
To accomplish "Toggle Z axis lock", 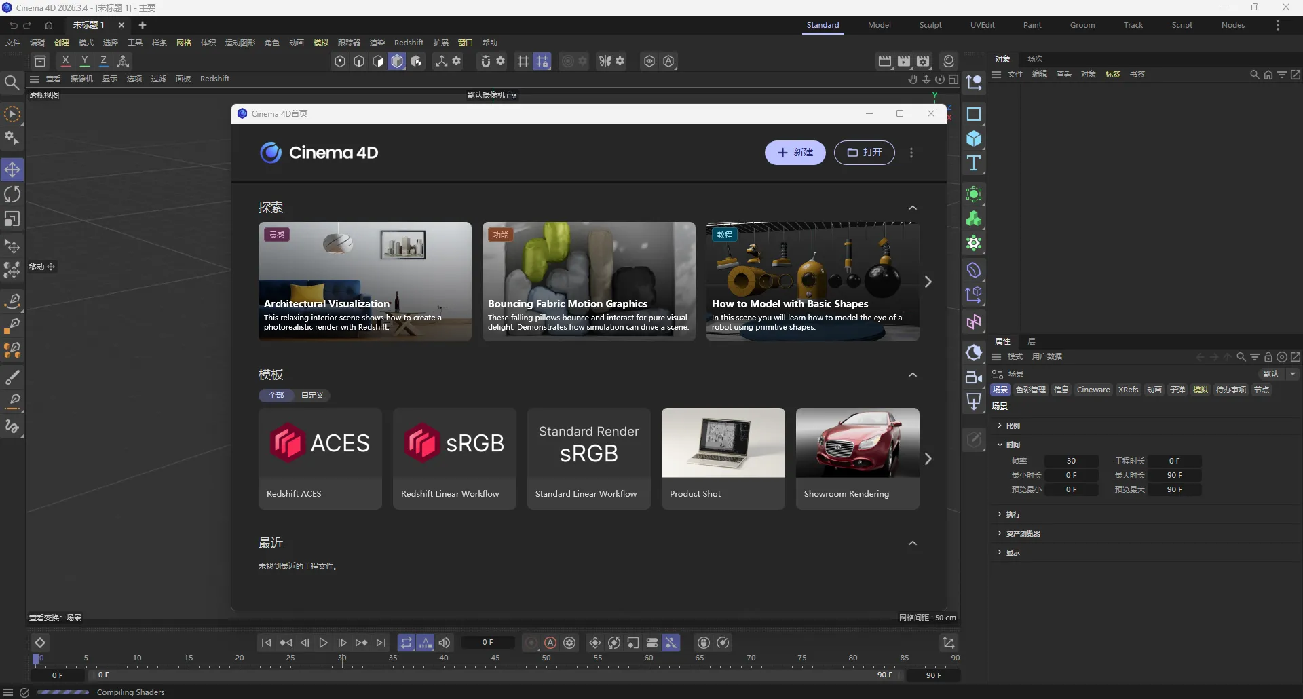I will click(x=104, y=61).
